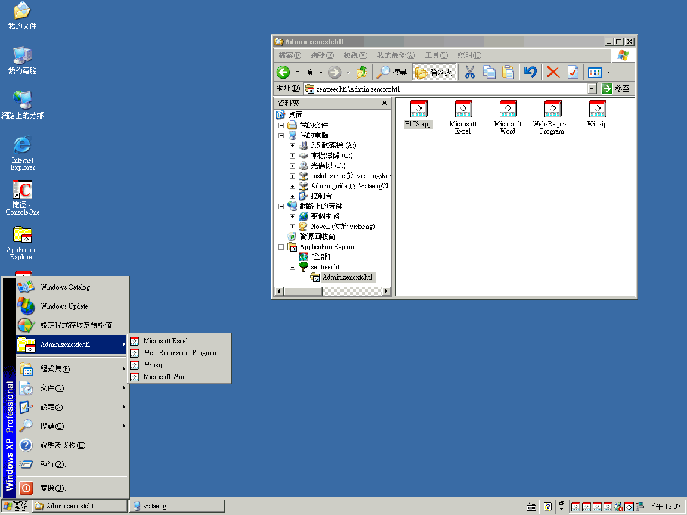687x515 pixels.
Task: Select Web-Requisition Program from the submenu
Action: tap(180, 353)
